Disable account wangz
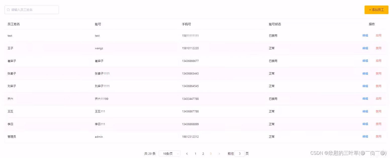The image size is (390, 158). click(x=378, y=48)
